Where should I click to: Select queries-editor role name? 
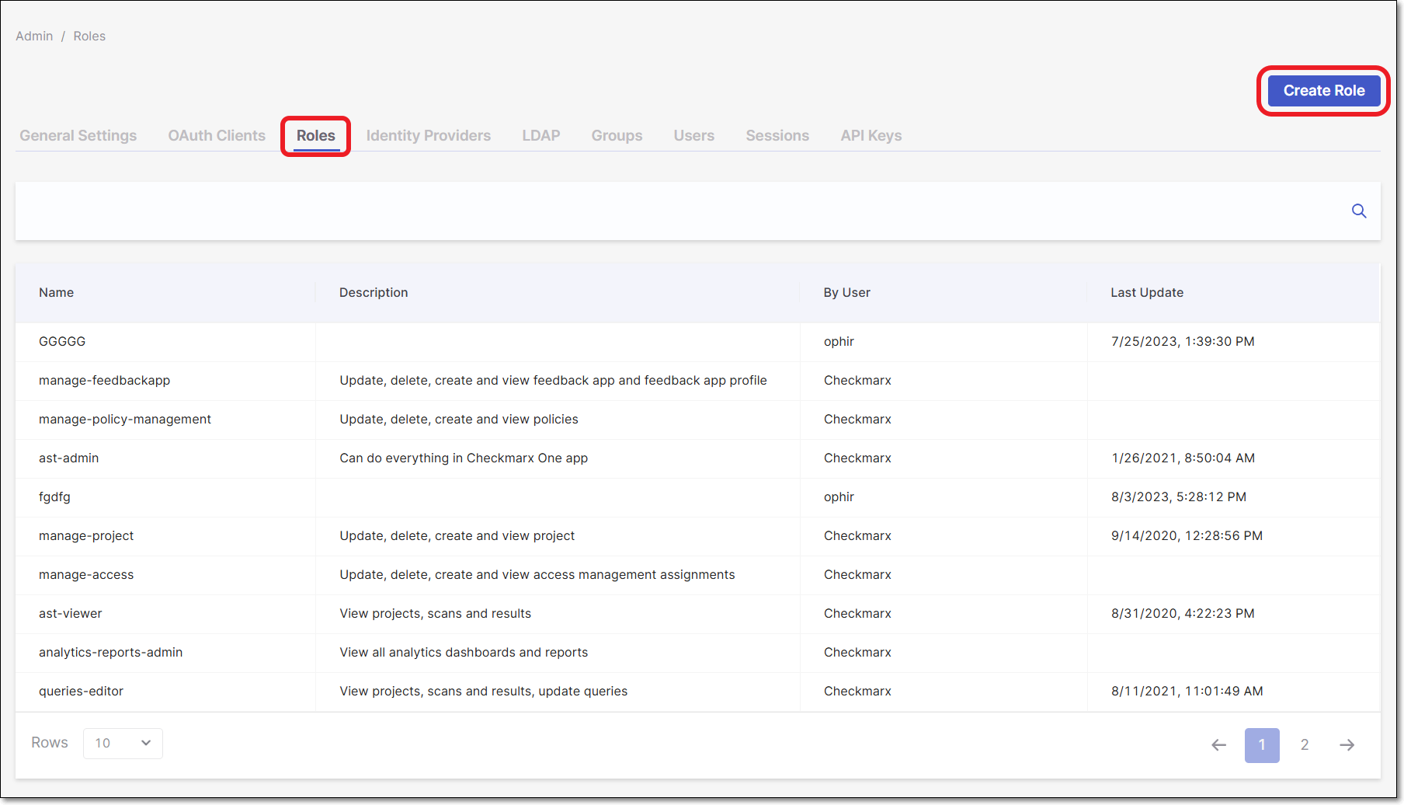tap(81, 692)
